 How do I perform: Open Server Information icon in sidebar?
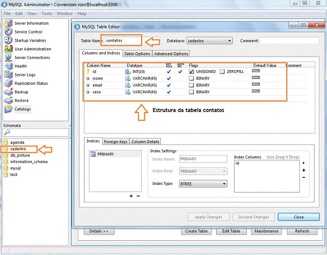click(8, 23)
